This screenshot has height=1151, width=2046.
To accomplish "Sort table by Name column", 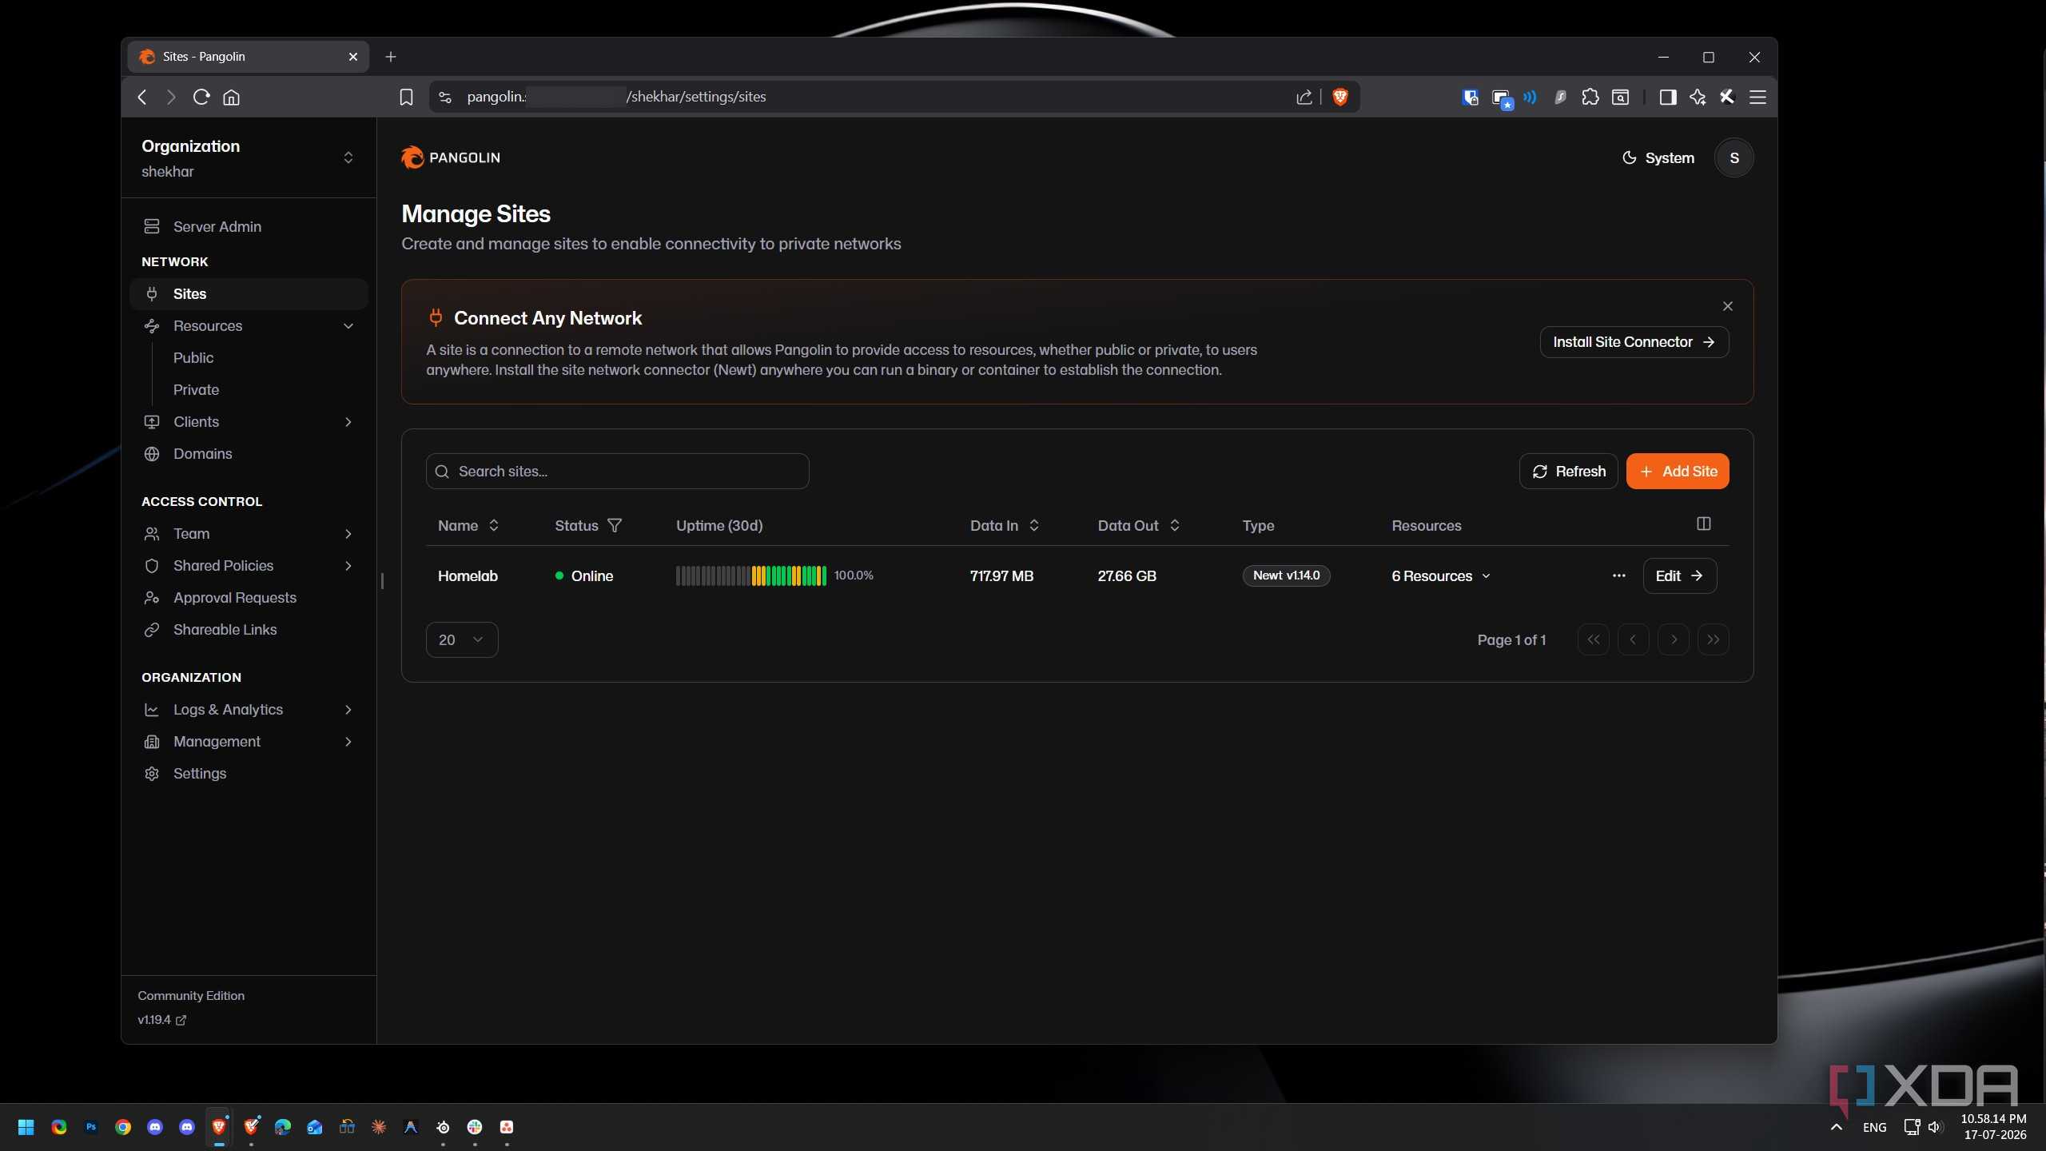I will [468, 525].
